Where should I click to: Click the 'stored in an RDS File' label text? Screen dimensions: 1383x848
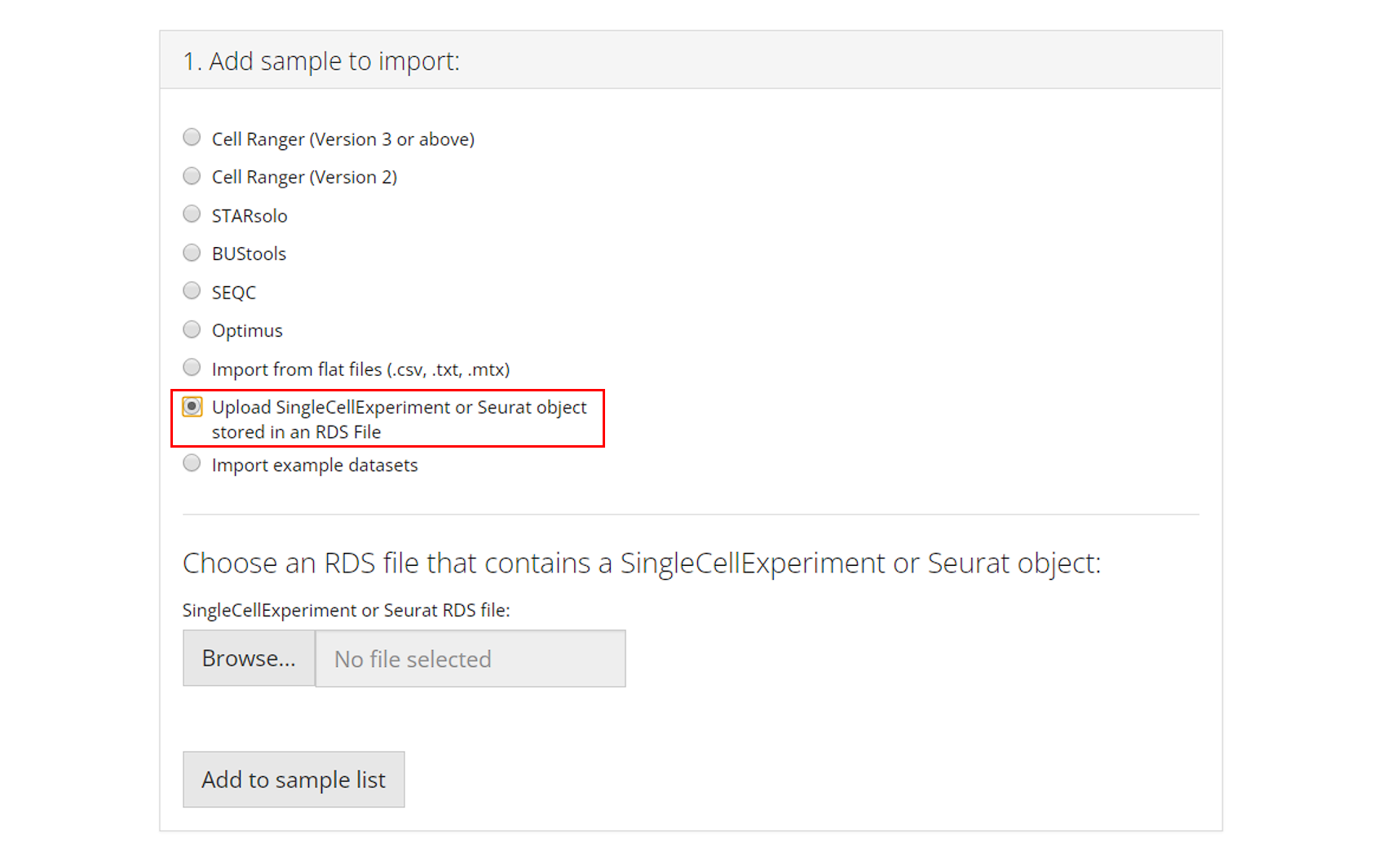[296, 432]
